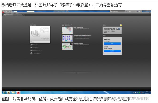Open the third menu in AutoCAD menu bar
Screen dimensions: 158x103
coord(18,13)
